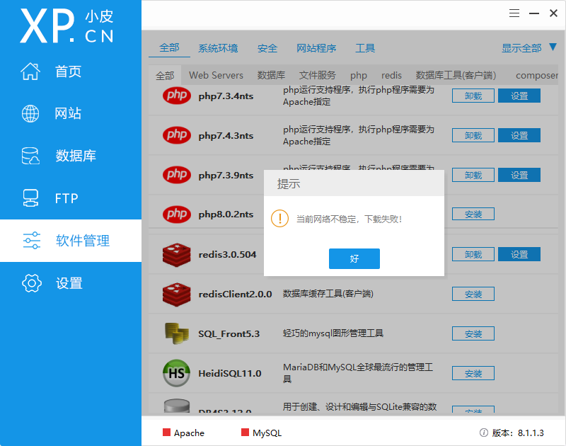The width and height of the screenshot is (566, 446).
Task: Click the 版本: 8.1.1.3 text
Action: [x=518, y=433]
